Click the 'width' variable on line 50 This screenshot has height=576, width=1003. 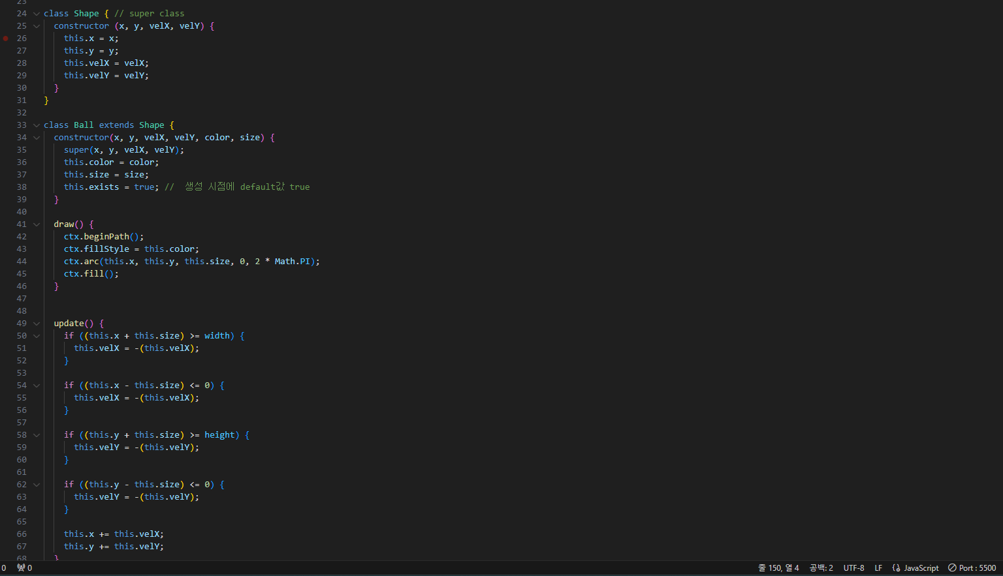click(x=217, y=336)
